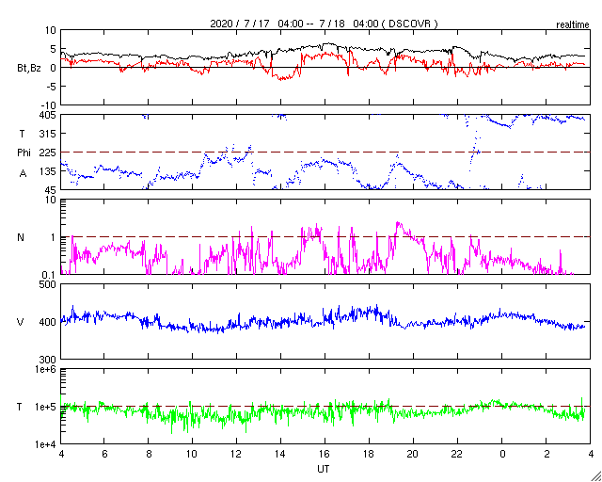The width and height of the screenshot is (602, 482).
Task: Click the "20" hour tick on UT axis
Action: (x=414, y=453)
